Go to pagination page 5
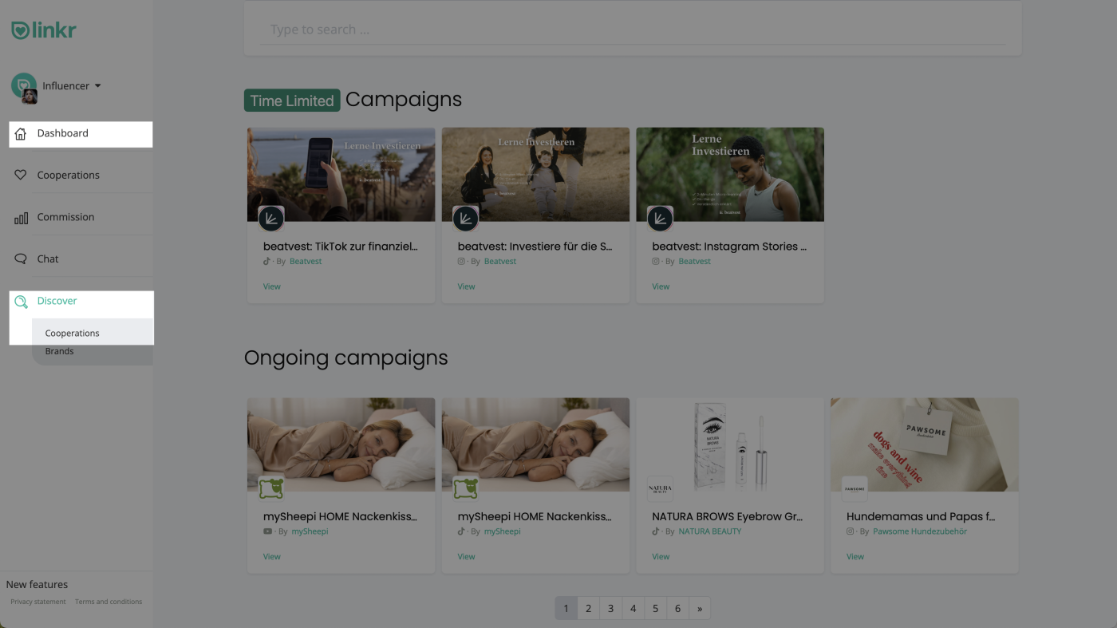Image resolution: width=1117 pixels, height=628 pixels. 655,608
